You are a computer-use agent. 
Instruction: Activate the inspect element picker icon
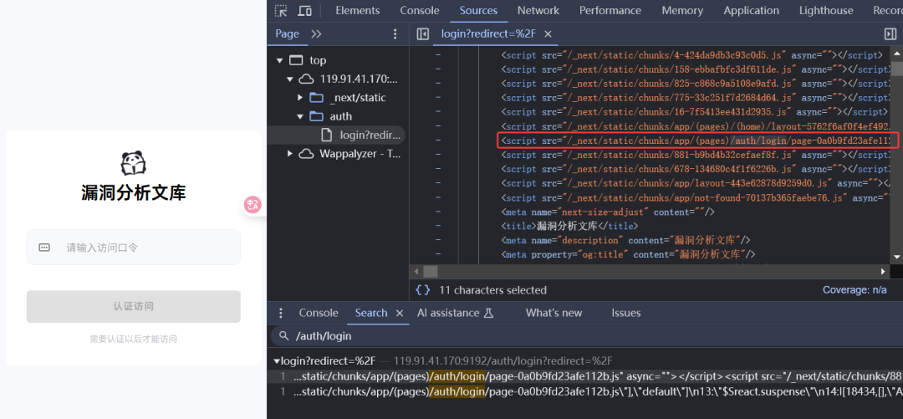(x=281, y=11)
